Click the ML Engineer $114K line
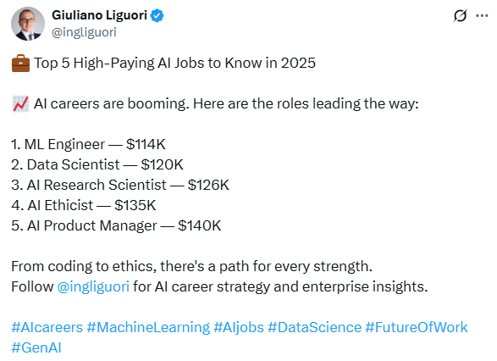 [x=88, y=144]
